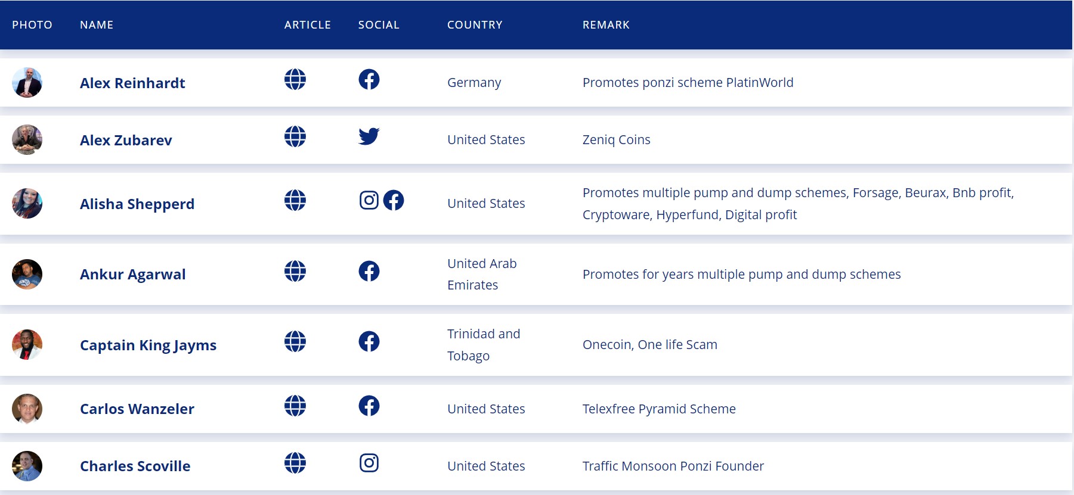The height and width of the screenshot is (495, 1074).
Task: Select United States cell in Alisha Shepperd row
Action: 486,204
